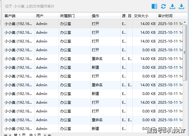Click the 源 column header
This screenshot has width=189, height=136.
[x=124, y=16]
